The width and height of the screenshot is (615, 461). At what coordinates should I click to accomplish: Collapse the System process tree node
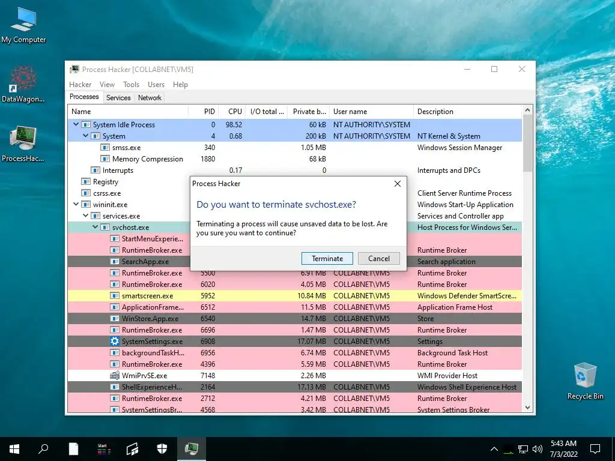(x=85, y=136)
